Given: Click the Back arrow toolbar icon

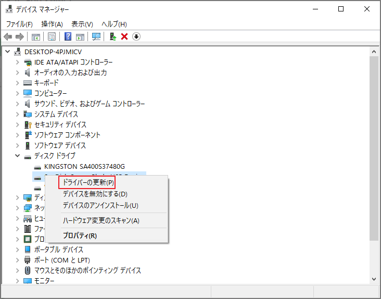Looking at the screenshot, I should (8, 36).
